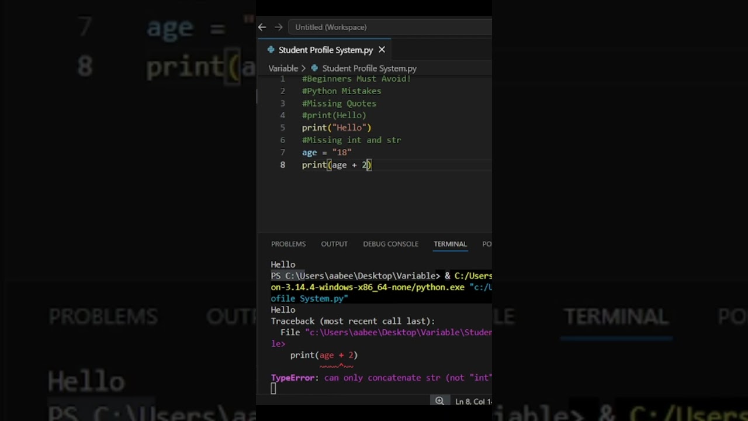Image resolution: width=748 pixels, height=421 pixels.
Task: Click the commented line '#print(Hello)'
Action: [334, 115]
